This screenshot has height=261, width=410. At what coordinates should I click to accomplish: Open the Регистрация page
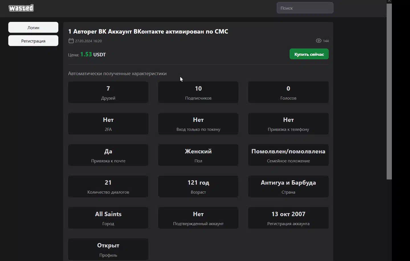click(33, 41)
